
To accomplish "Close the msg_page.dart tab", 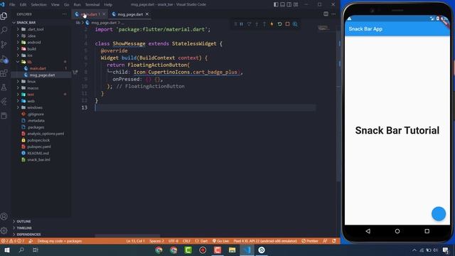I will click(147, 14).
